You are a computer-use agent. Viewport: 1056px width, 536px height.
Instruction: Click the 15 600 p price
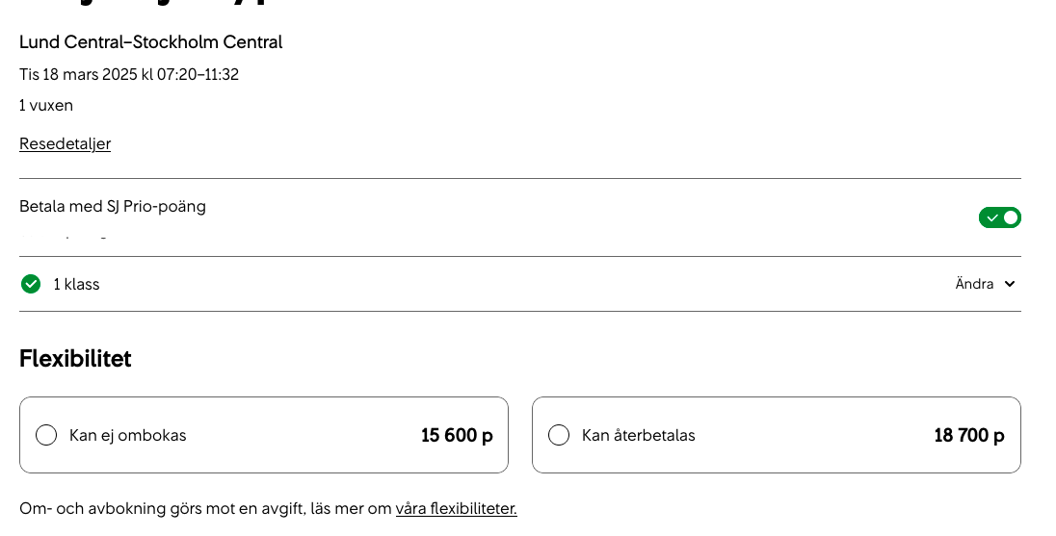[x=457, y=435]
